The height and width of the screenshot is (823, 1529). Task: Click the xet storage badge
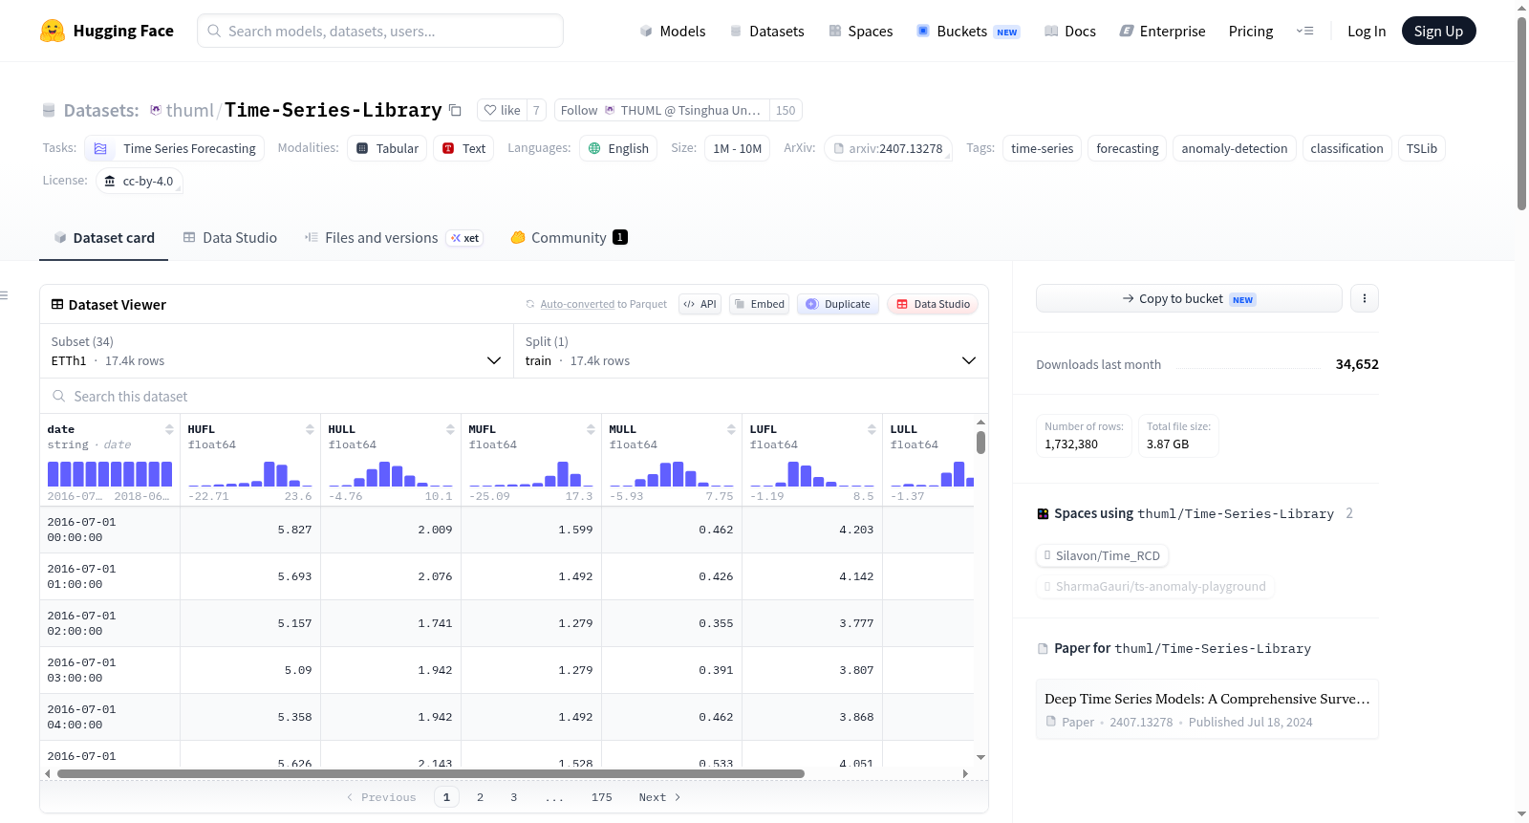coord(465,238)
